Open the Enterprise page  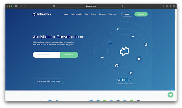(113, 14)
